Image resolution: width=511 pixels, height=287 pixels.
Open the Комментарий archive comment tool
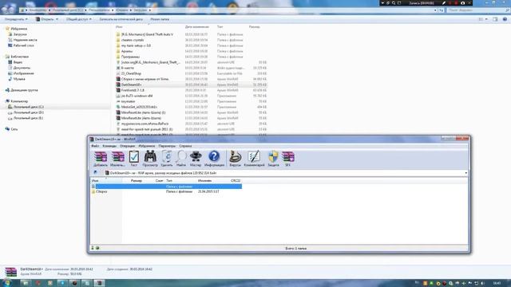click(254, 159)
